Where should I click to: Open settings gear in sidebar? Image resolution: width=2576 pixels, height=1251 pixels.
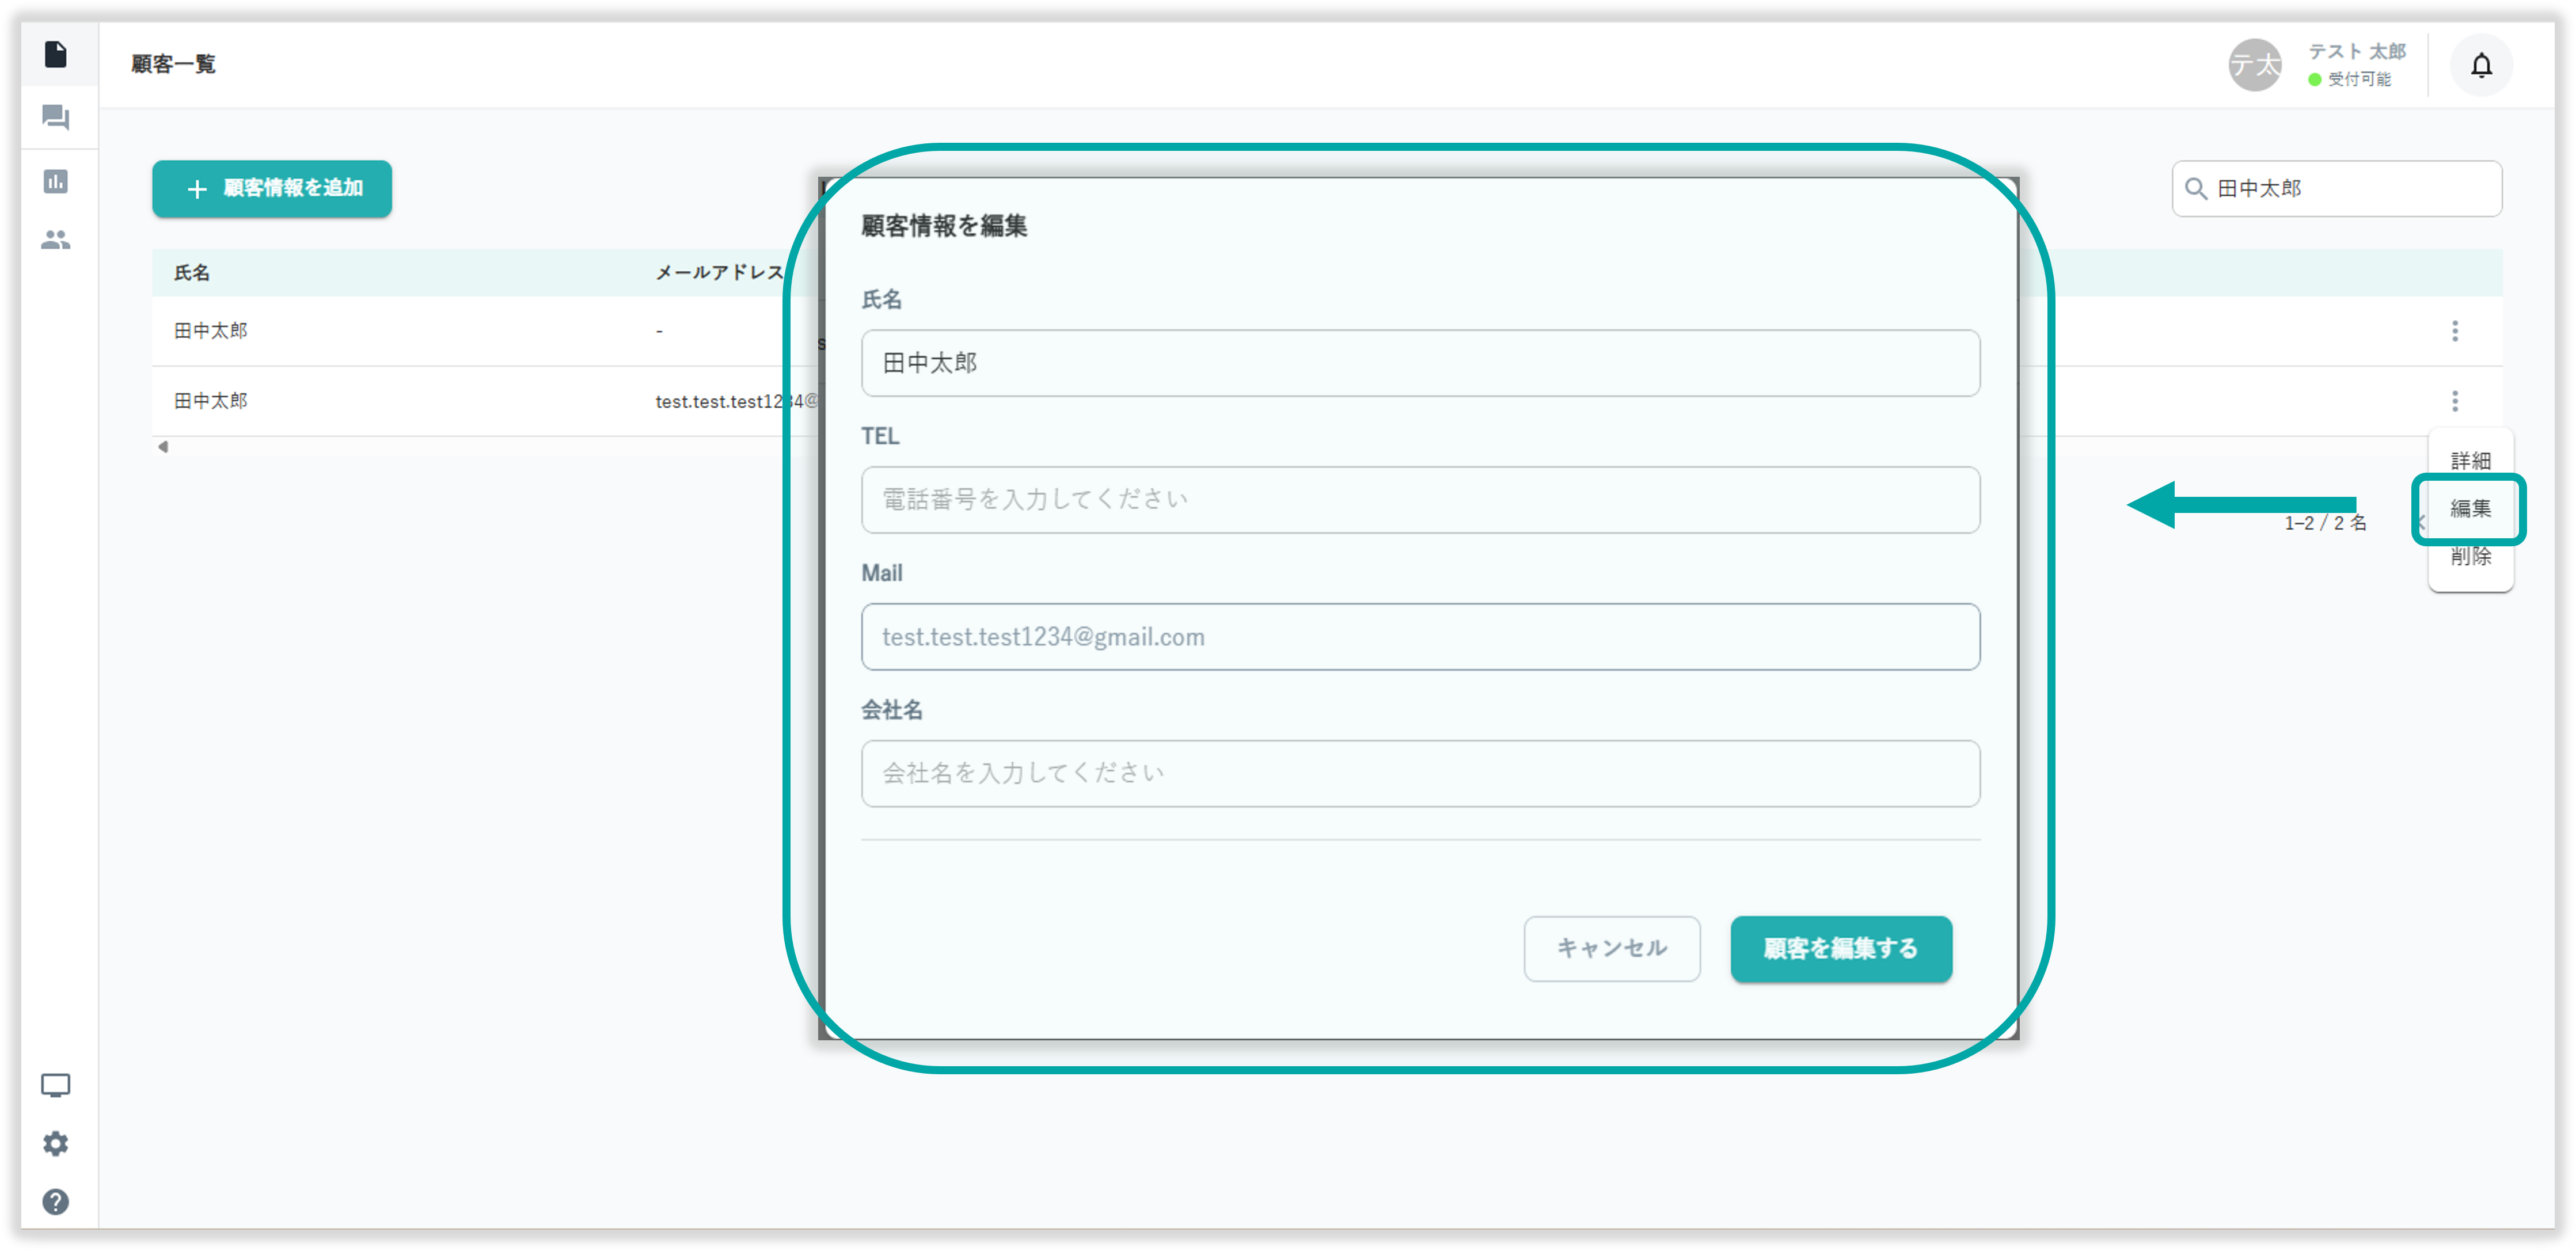pos(56,1143)
